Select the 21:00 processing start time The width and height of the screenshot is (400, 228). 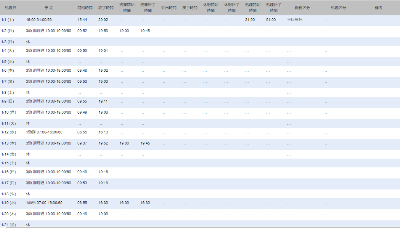tap(250, 19)
